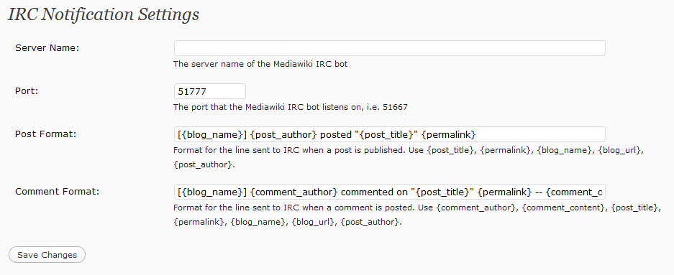This screenshot has width=674, height=275.
Task: Click the {post_author} token in the Post Format field
Action: click(x=283, y=134)
